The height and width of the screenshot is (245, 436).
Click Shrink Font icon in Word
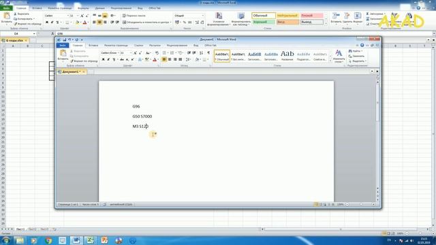point(140,53)
